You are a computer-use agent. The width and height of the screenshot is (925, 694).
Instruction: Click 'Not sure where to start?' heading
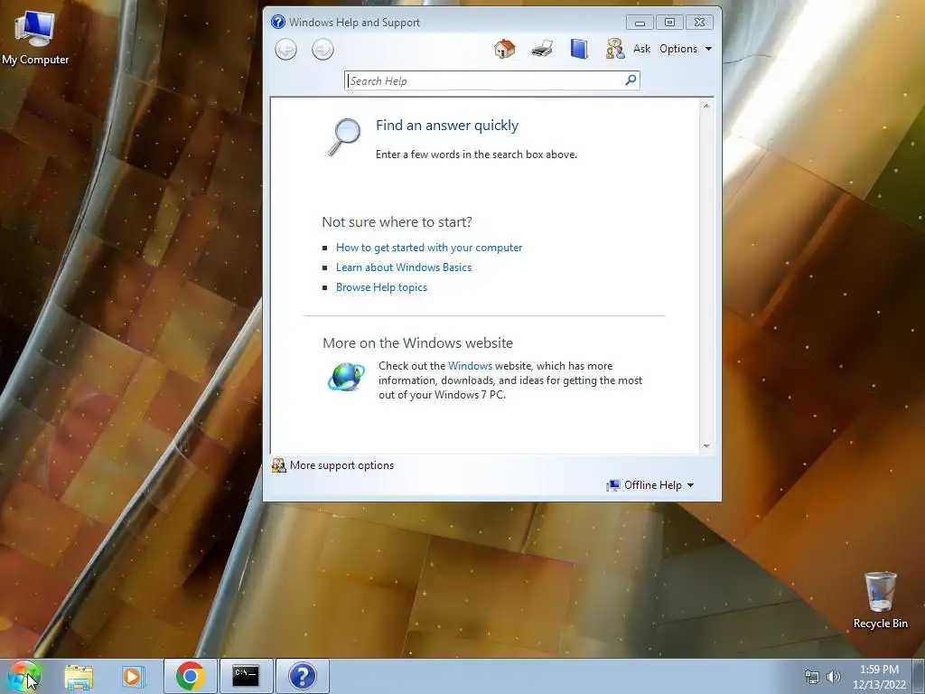coord(397,222)
